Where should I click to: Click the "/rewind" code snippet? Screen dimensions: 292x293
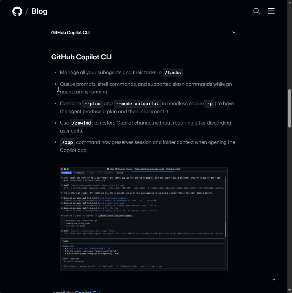[81, 123]
